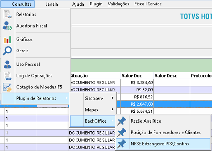The width and height of the screenshot is (212, 151).
Task: Select Auditoria Fiscal menu entry
Action: 36,26
